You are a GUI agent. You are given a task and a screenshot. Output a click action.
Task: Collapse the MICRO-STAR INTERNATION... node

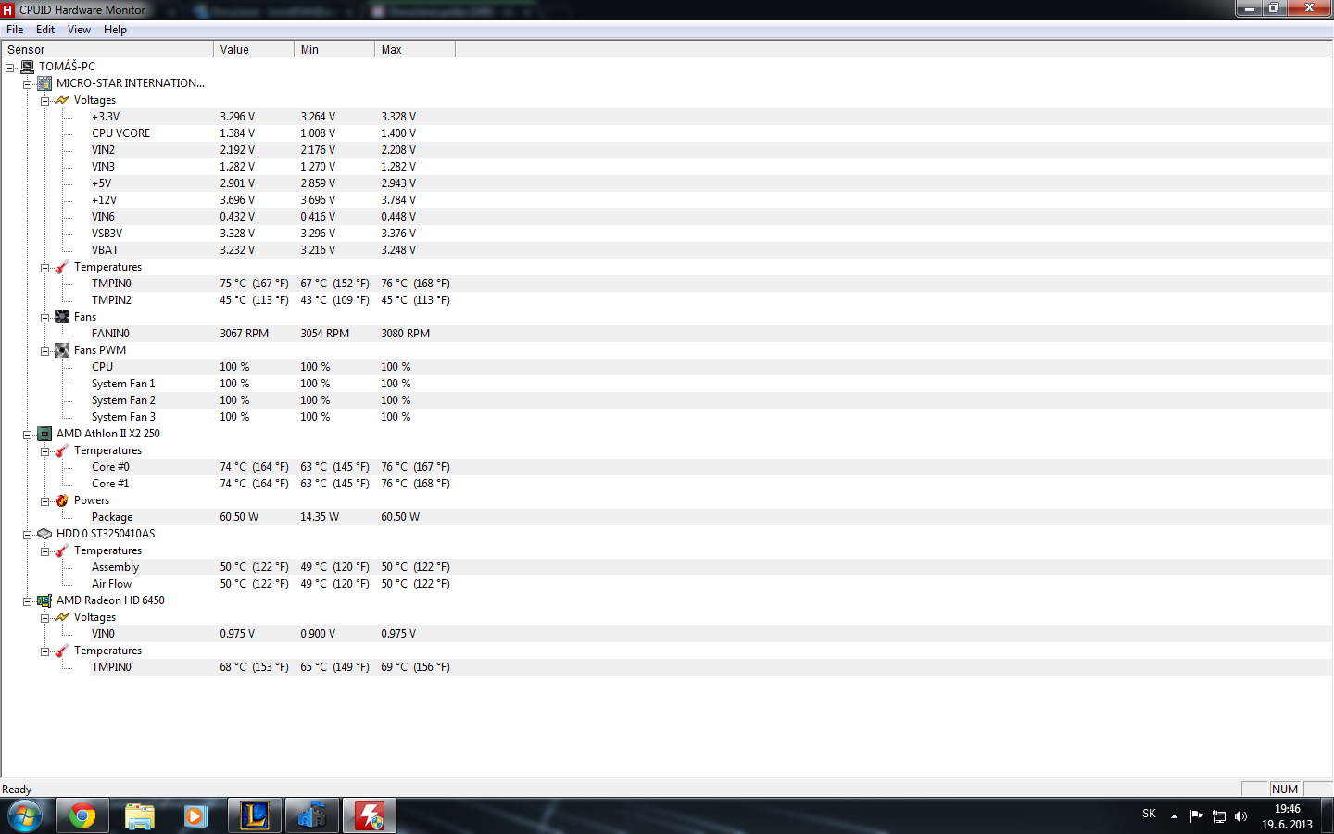click(x=28, y=84)
